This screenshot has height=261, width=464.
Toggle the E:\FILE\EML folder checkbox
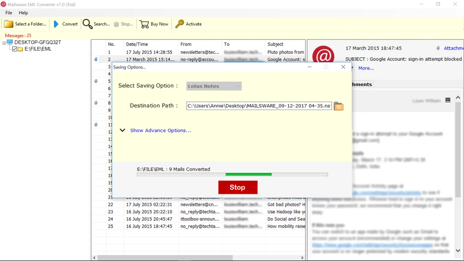(x=14, y=49)
